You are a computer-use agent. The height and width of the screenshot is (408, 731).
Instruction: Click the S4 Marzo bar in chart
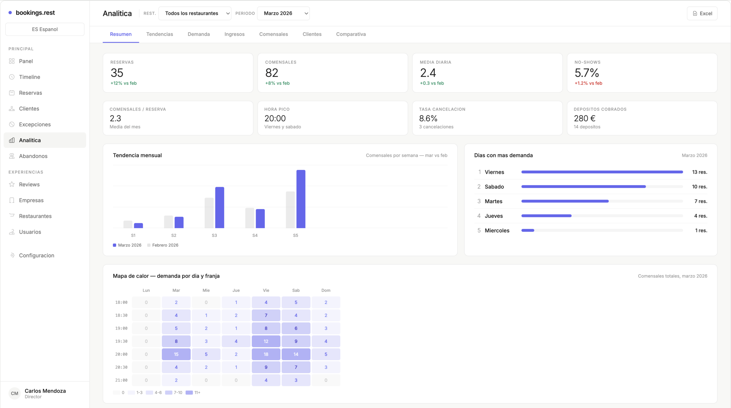(x=260, y=219)
